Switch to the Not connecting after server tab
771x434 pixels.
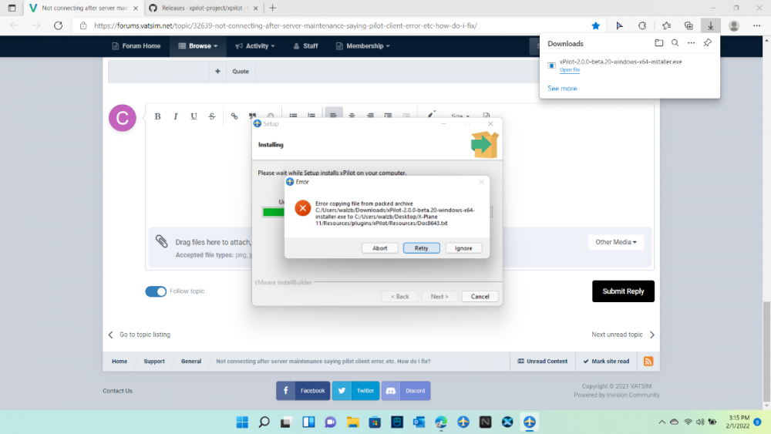point(83,8)
